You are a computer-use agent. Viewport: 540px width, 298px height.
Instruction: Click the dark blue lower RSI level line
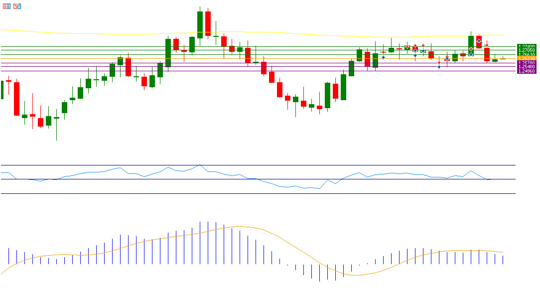[249, 193]
